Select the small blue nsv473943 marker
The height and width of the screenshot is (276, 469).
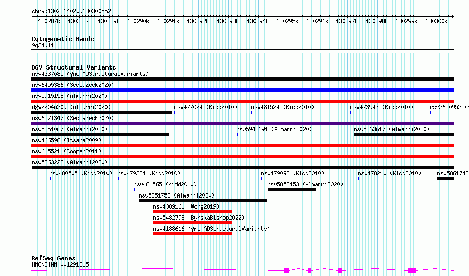click(x=351, y=112)
